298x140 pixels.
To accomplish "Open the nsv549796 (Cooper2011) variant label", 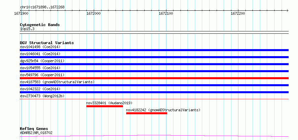I will point(42,75).
